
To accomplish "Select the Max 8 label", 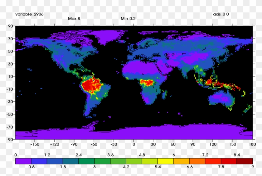I will point(74,19).
